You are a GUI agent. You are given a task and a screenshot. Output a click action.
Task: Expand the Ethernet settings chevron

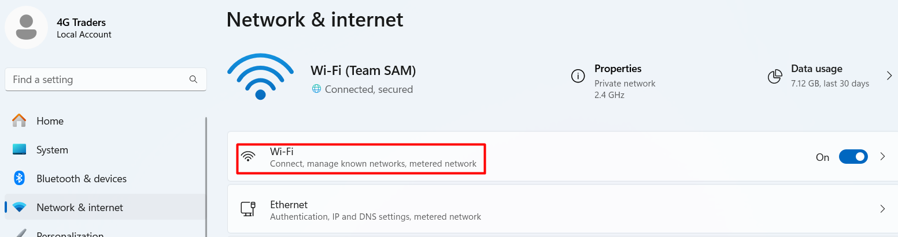(882, 209)
